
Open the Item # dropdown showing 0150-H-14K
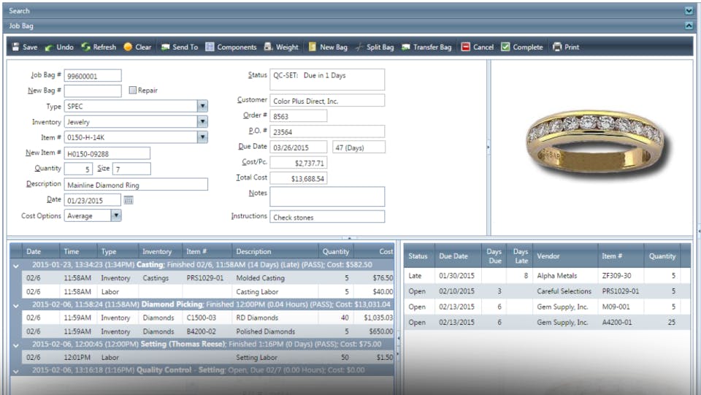point(202,137)
